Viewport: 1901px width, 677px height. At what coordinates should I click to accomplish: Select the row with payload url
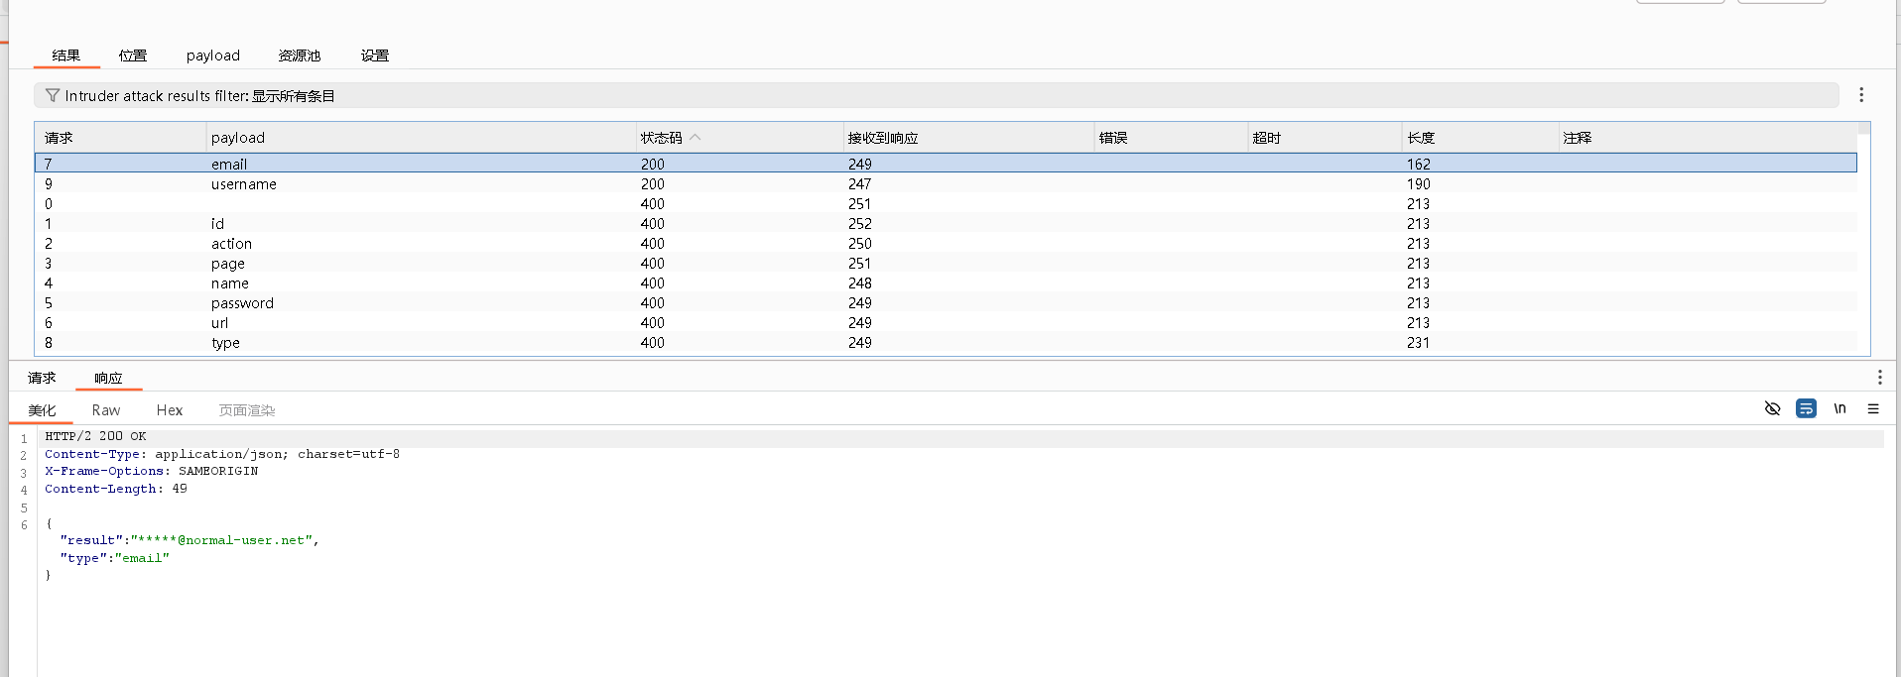[x=946, y=322]
